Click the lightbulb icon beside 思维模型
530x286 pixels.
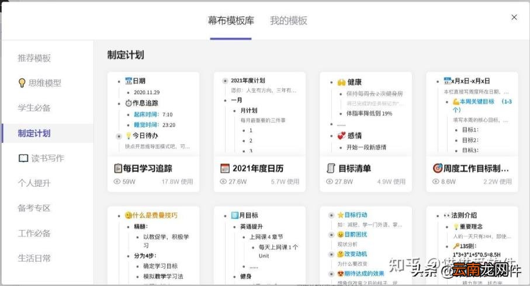click(22, 83)
